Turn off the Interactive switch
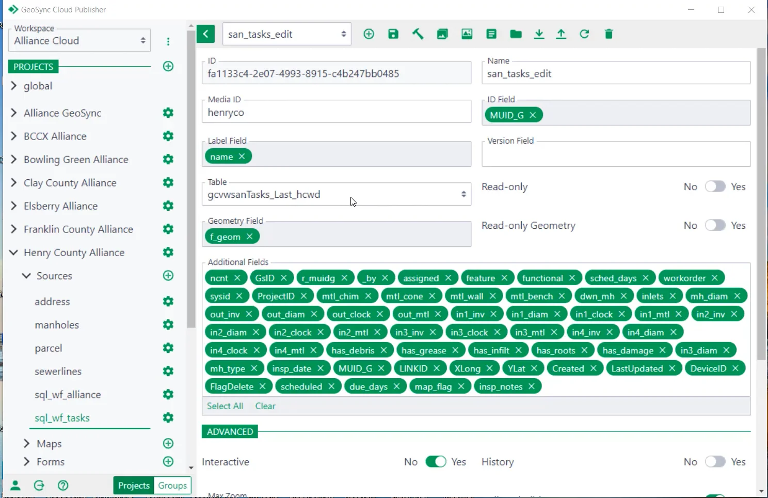The image size is (768, 498). 436,461
